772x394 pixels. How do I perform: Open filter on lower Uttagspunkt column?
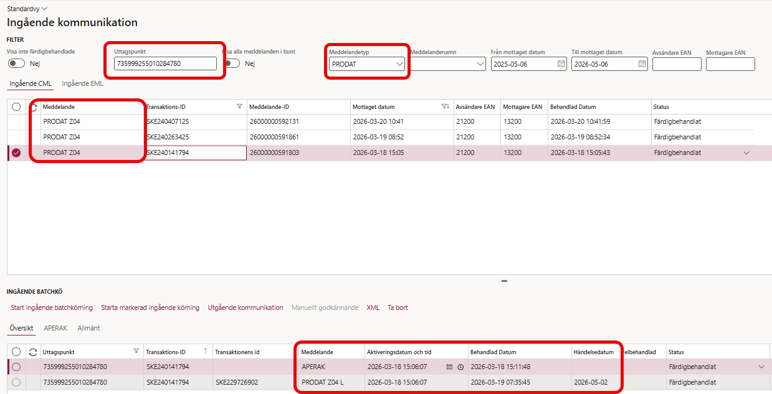136,352
